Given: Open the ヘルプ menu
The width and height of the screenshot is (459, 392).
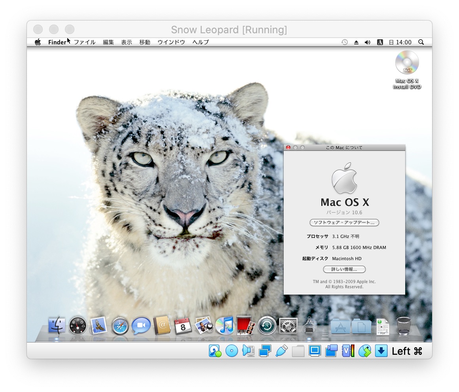Looking at the screenshot, I should coord(201,42).
